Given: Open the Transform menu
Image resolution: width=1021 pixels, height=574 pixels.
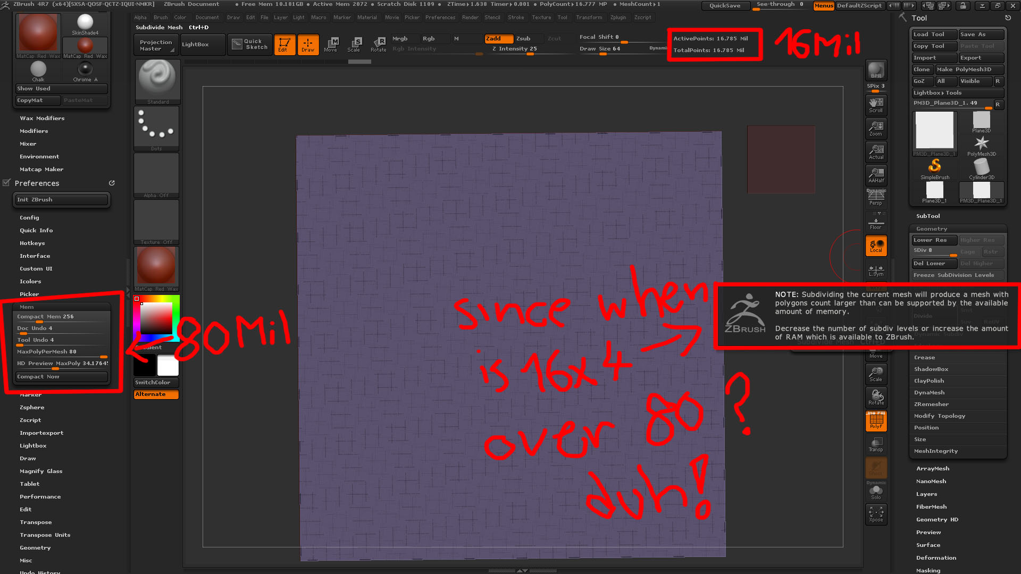Looking at the screenshot, I should pos(589,18).
